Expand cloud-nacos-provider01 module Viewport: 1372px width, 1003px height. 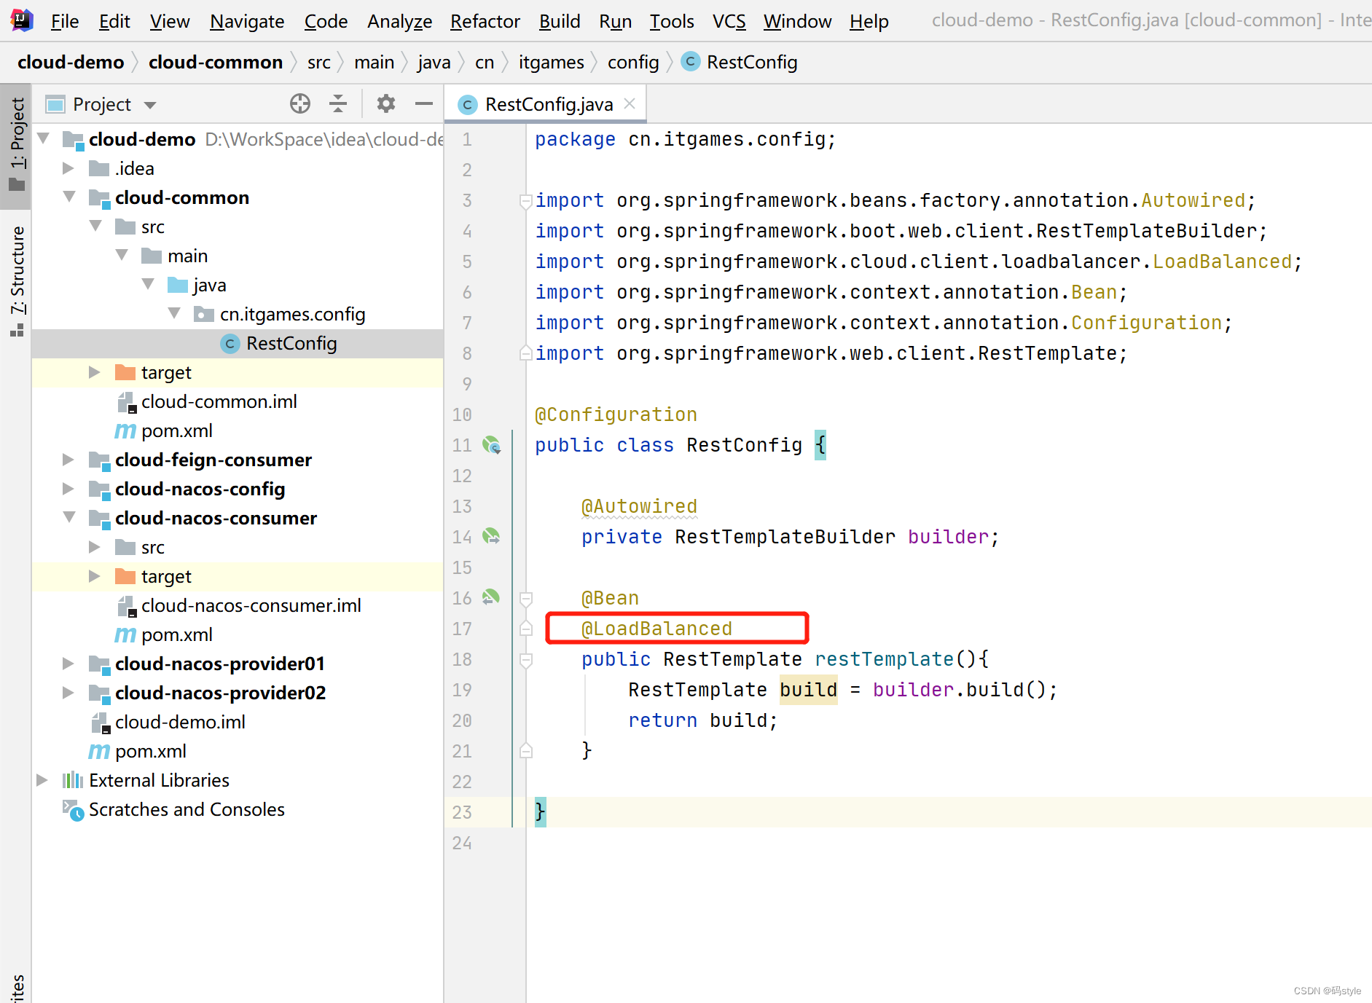tap(68, 664)
